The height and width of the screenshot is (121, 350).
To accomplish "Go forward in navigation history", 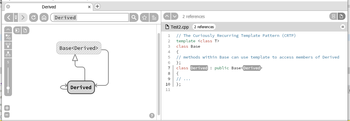I will tap(23, 17).
